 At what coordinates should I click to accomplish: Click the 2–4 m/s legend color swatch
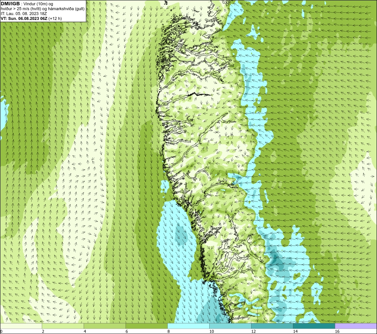(63, 326)
